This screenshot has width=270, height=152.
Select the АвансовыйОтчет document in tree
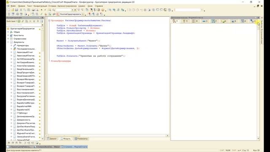coord(24,52)
